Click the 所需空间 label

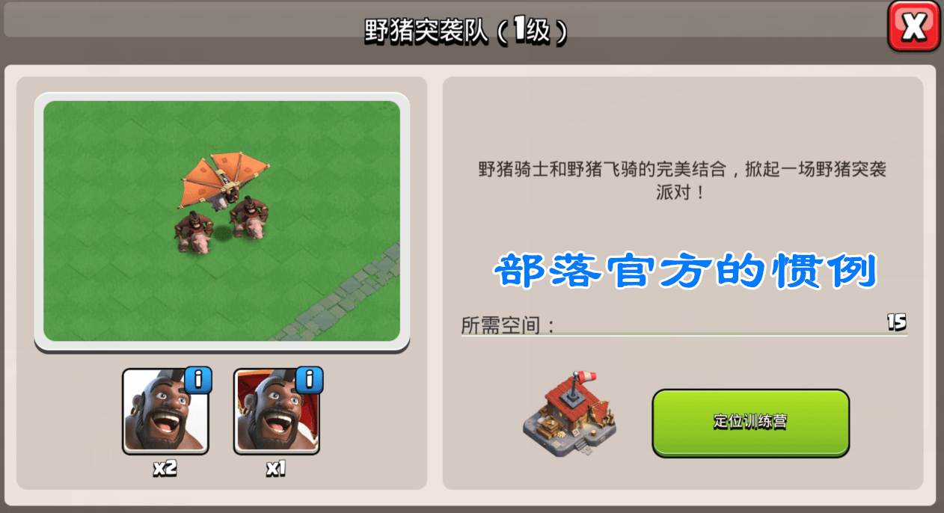[x=507, y=326]
